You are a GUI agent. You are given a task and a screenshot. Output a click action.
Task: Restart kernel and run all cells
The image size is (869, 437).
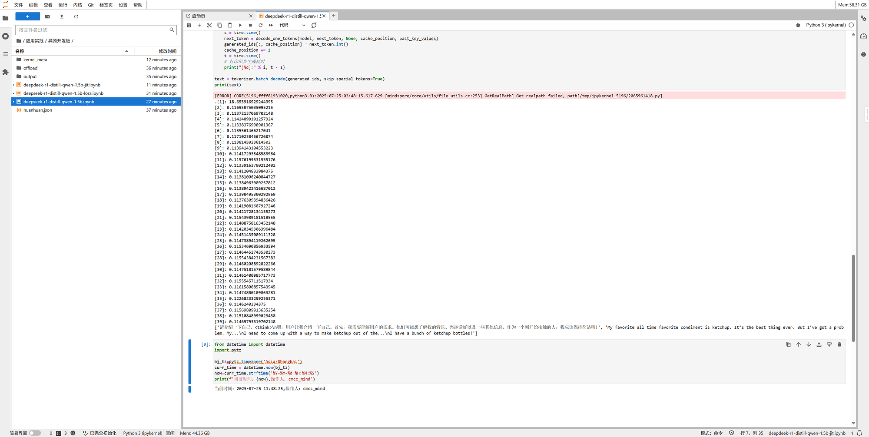271,25
